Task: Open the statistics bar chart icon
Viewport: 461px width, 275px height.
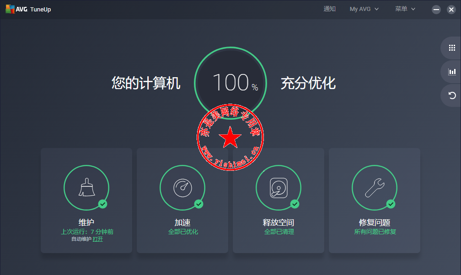Action: point(452,72)
